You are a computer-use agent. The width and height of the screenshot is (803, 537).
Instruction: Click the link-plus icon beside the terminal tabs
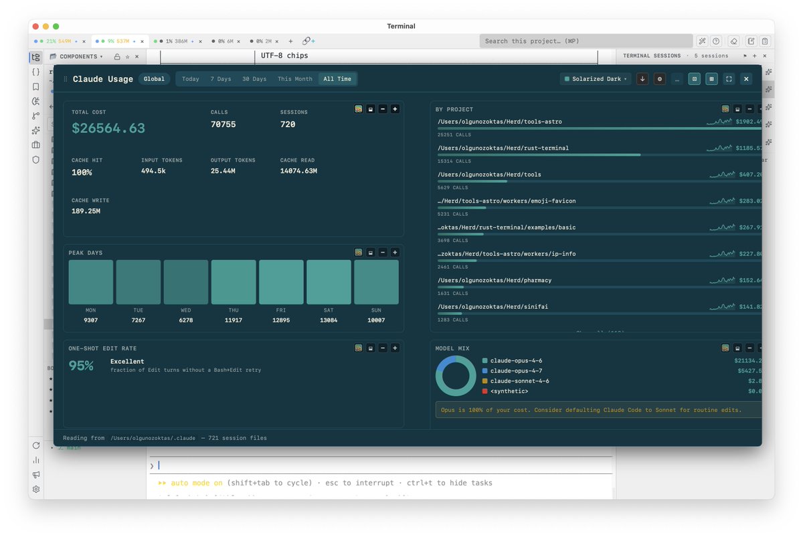[308, 41]
